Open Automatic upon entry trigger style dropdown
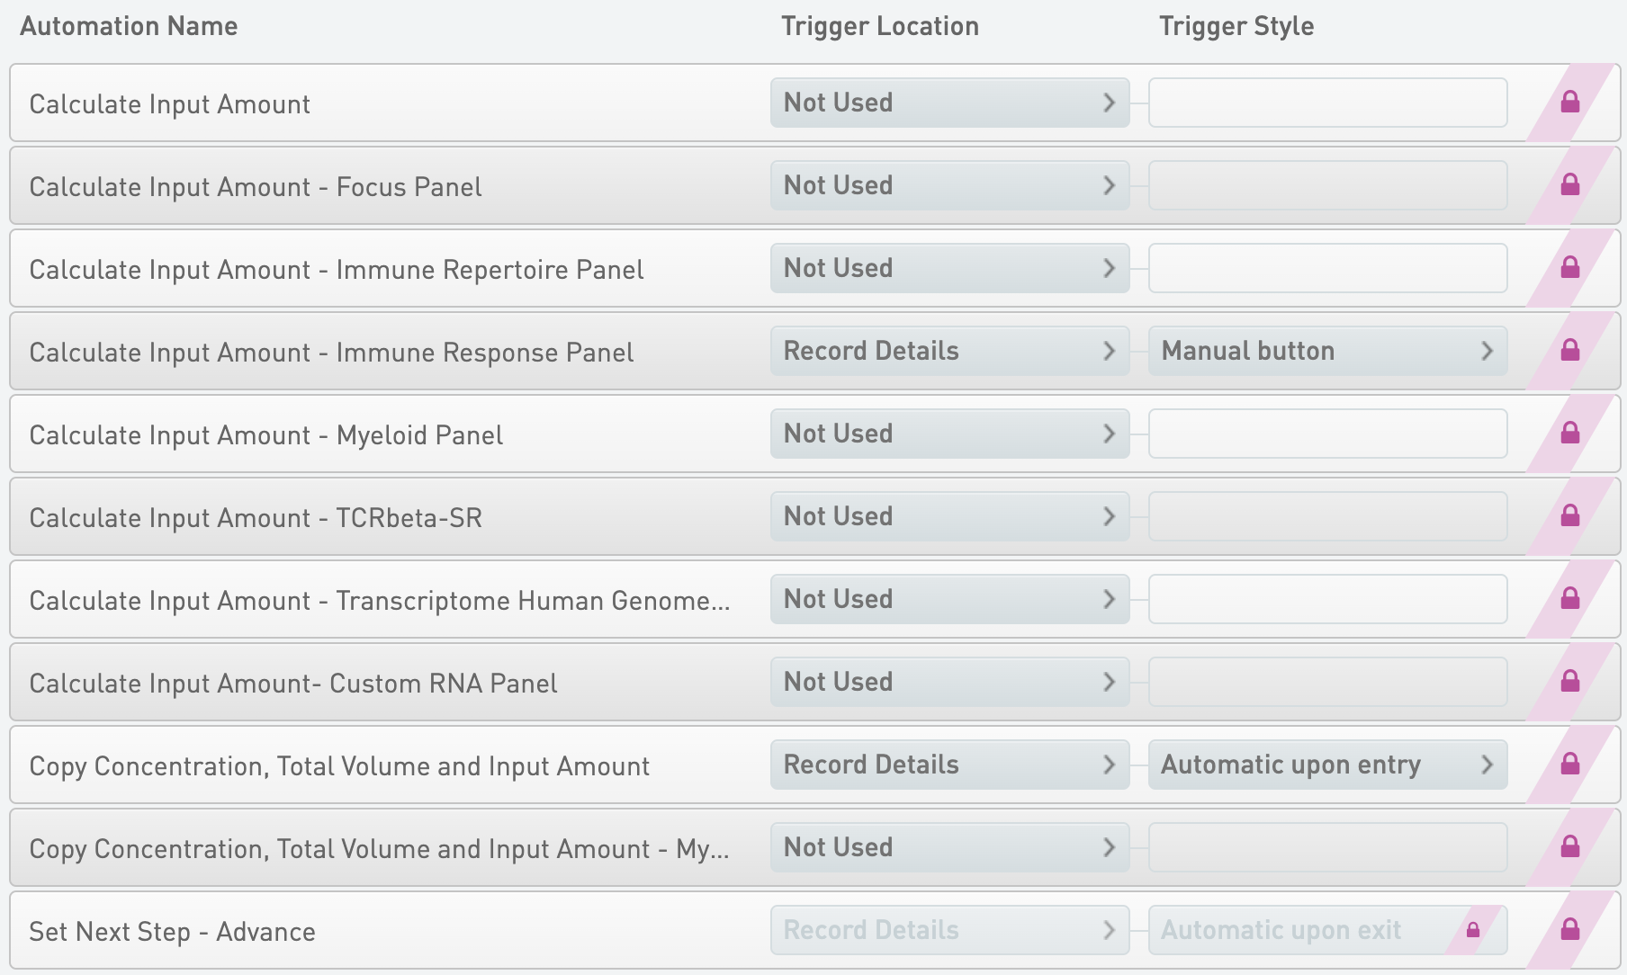 point(1327,765)
